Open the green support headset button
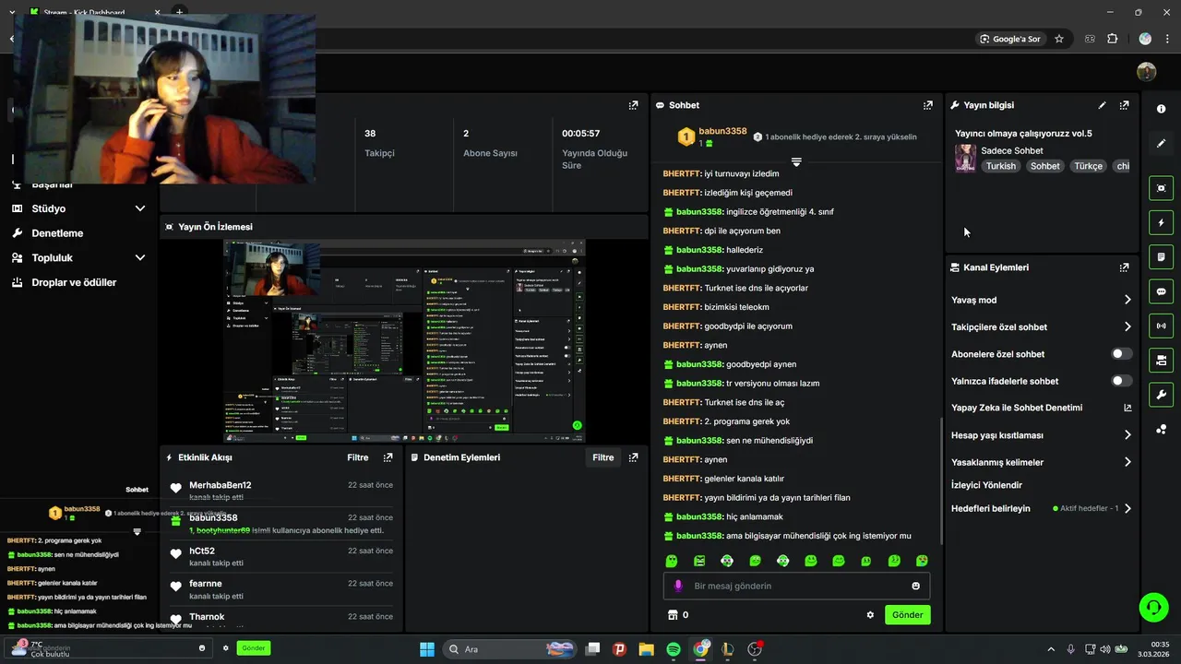 (x=1153, y=607)
